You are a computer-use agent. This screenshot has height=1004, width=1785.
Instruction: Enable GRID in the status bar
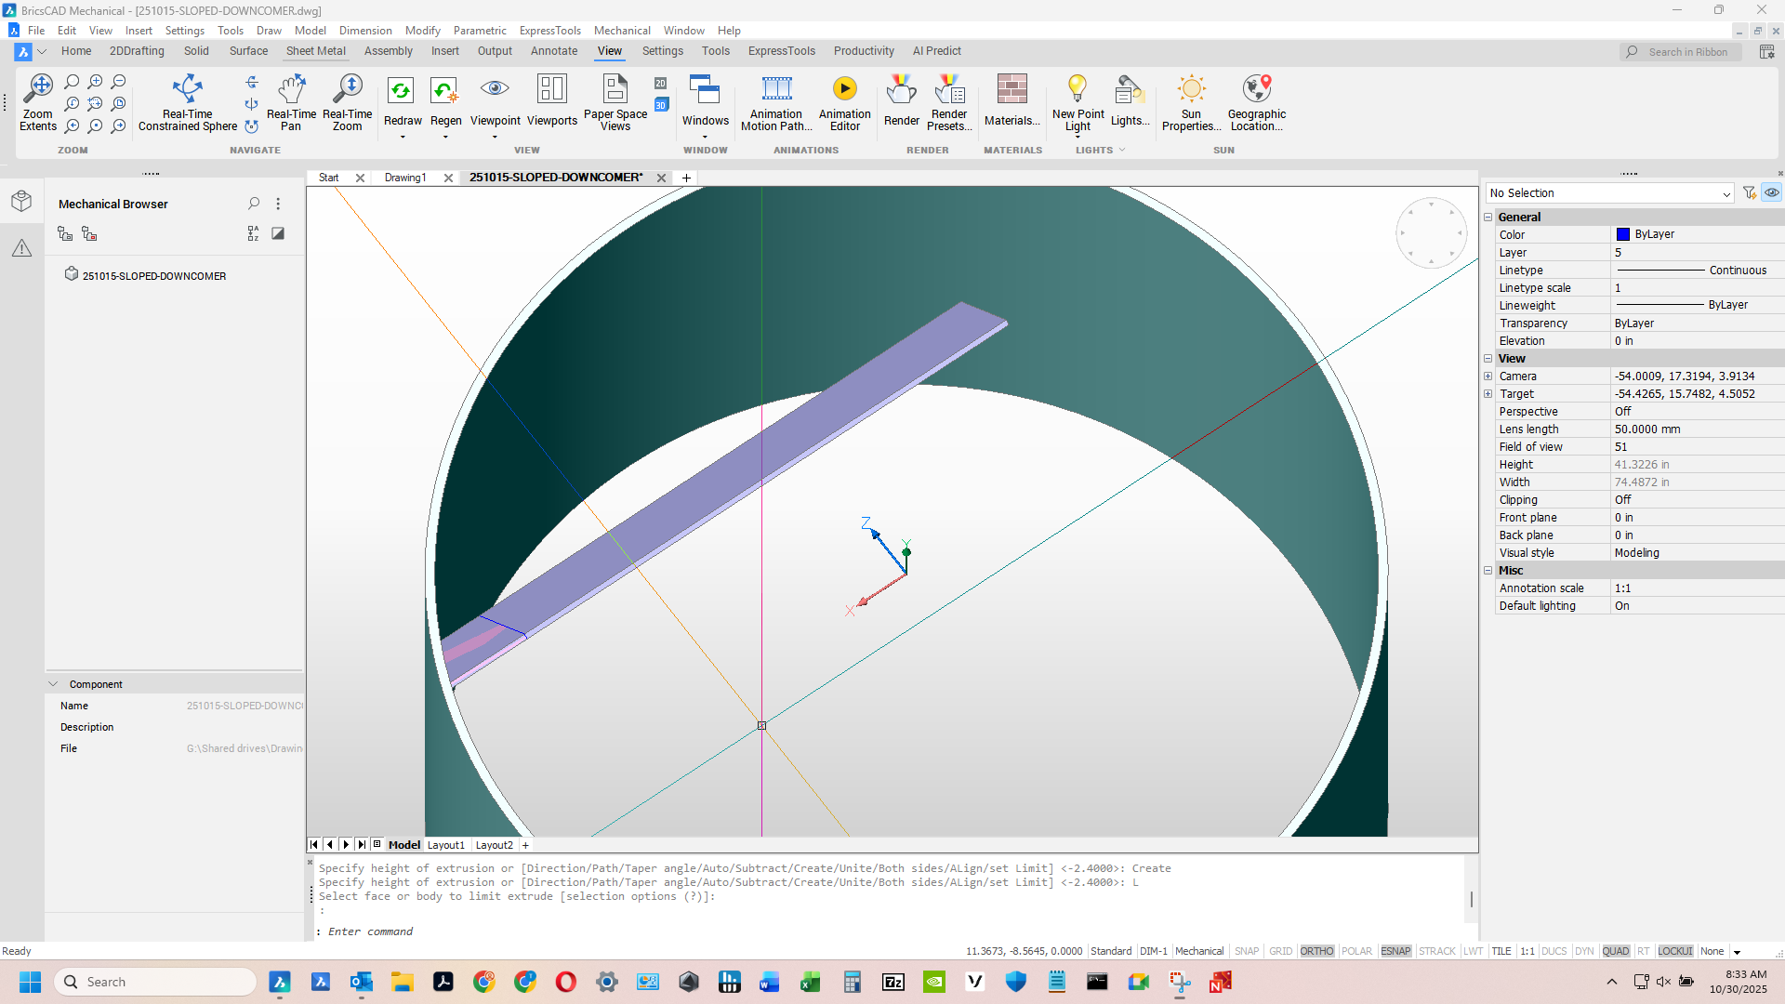(1280, 951)
